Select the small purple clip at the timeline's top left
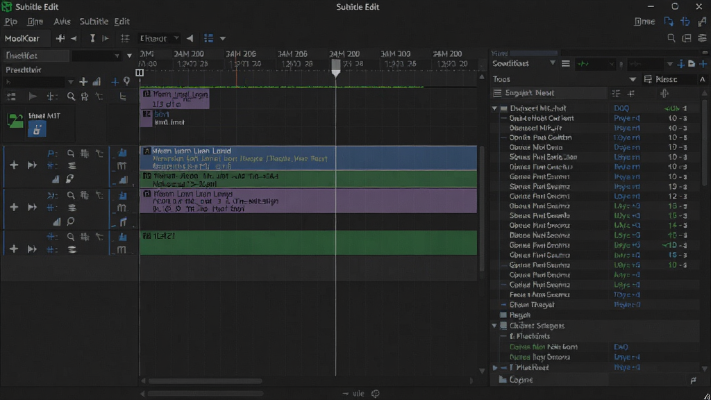711x400 pixels. pyautogui.click(x=175, y=99)
